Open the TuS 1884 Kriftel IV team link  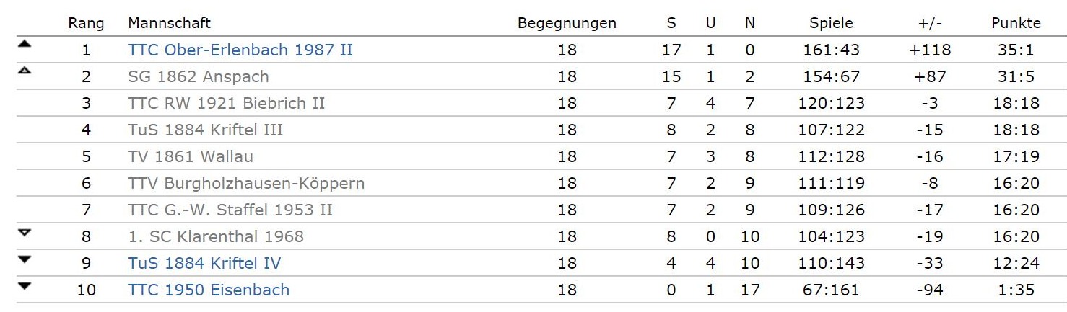(204, 263)
